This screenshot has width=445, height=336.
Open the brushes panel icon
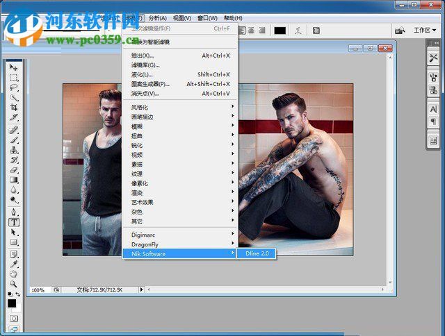pos(433,77)
